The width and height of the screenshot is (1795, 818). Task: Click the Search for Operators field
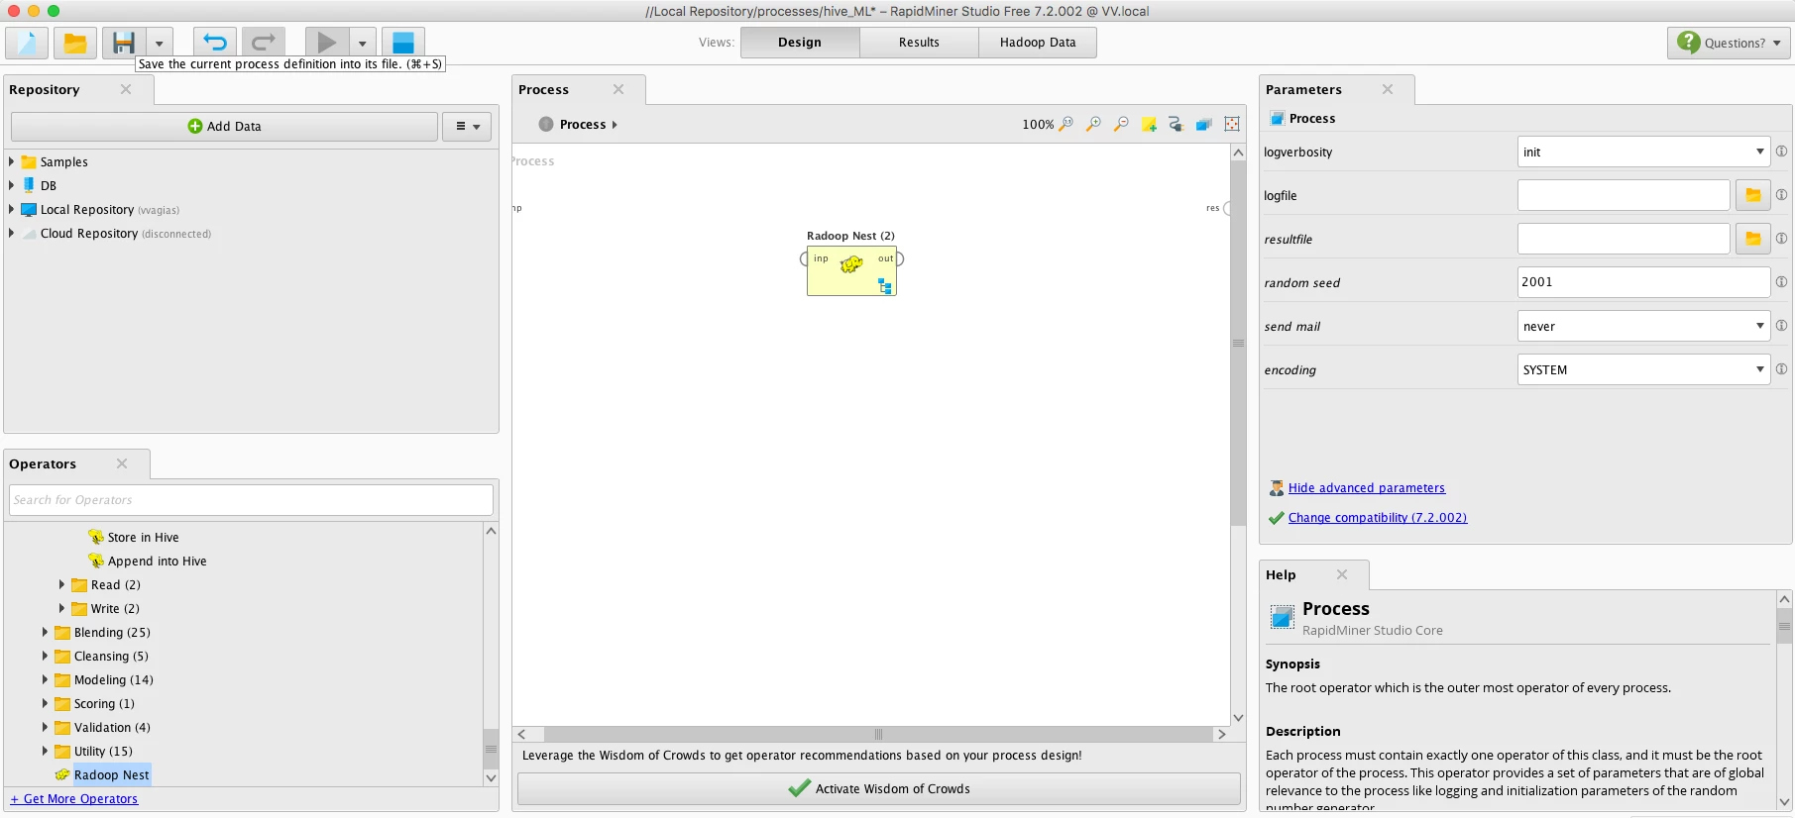[251, 500]
